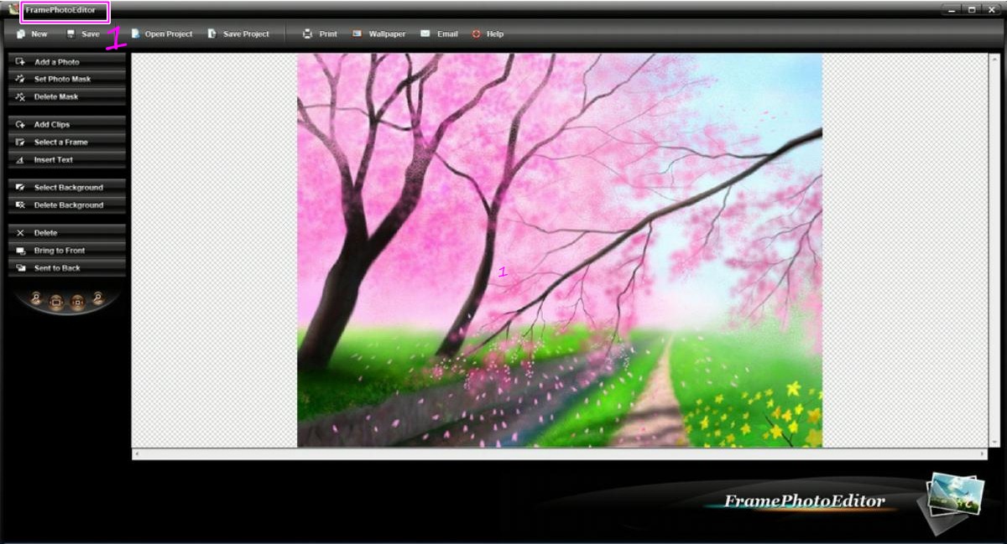
Task: Close the FramePhotoEditor window
Action: [991, 10]
